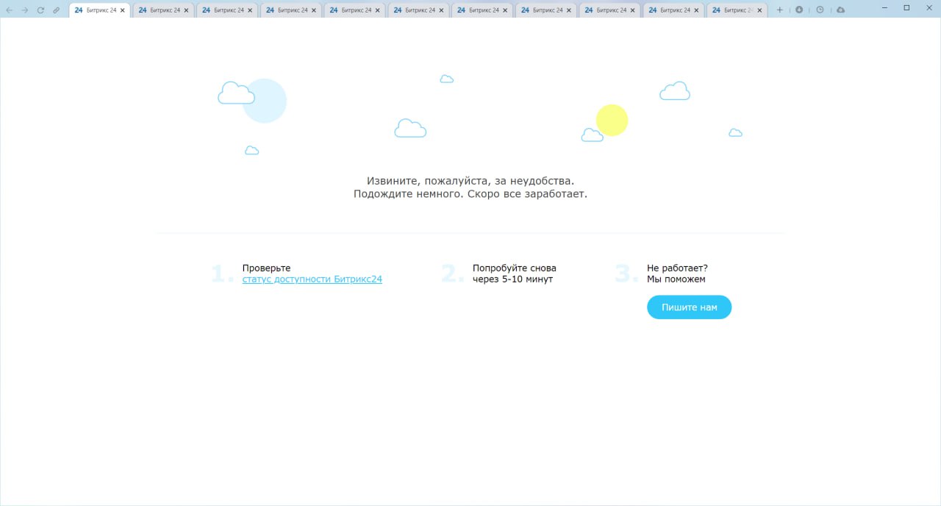Open history with the clock icon
Image resolution: width=941 pixels, height=506 pixels.
[820, 10]
